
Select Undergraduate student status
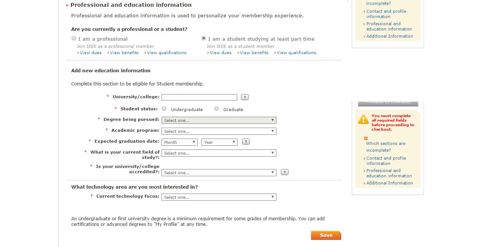click(164, 109)
